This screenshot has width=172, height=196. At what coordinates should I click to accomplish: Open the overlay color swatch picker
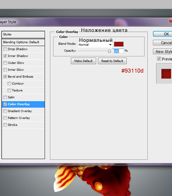pos(118,44)
